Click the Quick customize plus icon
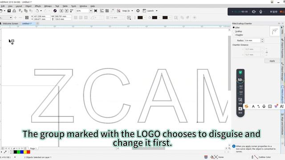 coord(195,18)
